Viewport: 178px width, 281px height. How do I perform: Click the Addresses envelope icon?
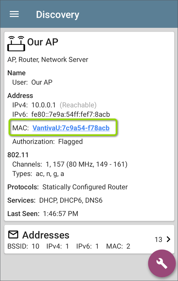13,235
